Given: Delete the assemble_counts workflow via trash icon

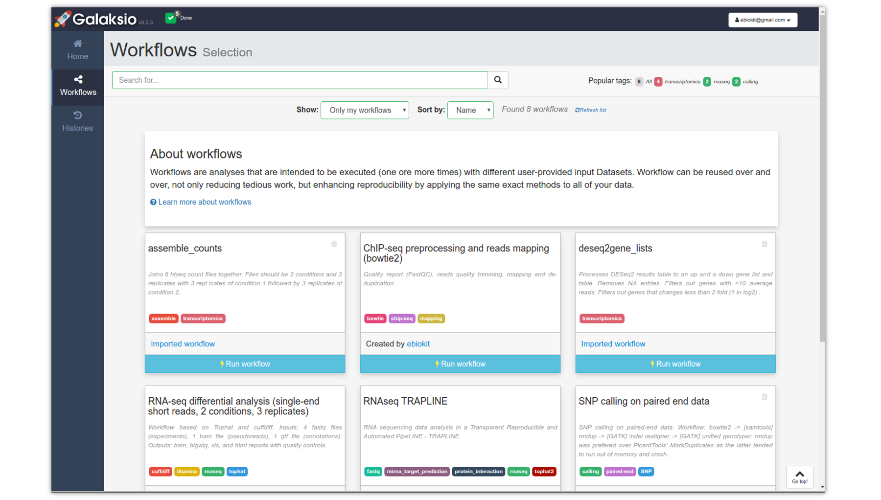Looking at the screenshot, I should point(334,244).
